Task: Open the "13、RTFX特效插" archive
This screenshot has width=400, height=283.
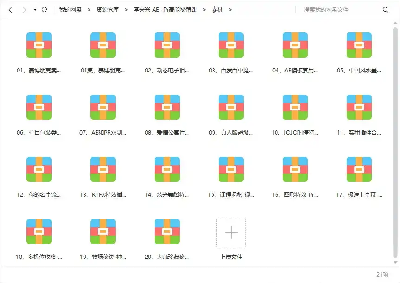Action: 102,169
